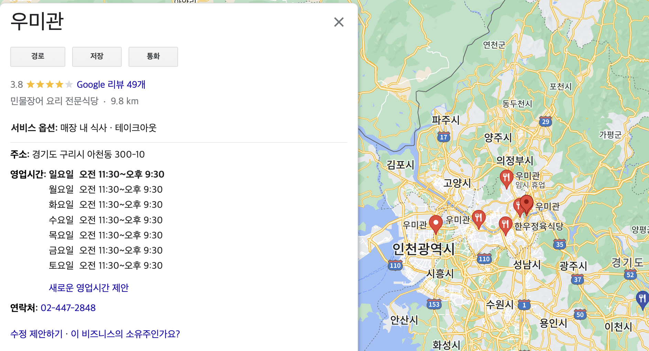649x351 pixels.
Task: Click highway 35 shield on map
Action: [560, 244]
